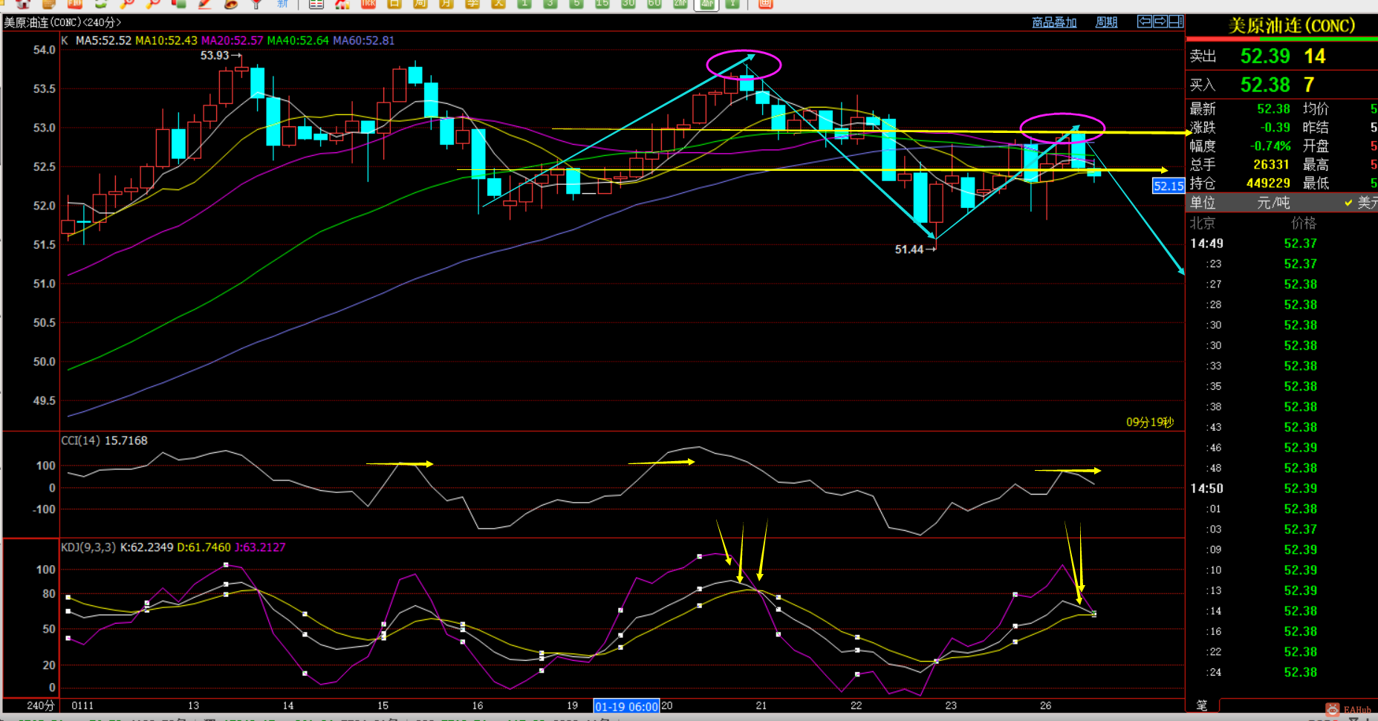Click the K:62.2349 value label
Screen dimensions: 1378x721
(147, 548)
